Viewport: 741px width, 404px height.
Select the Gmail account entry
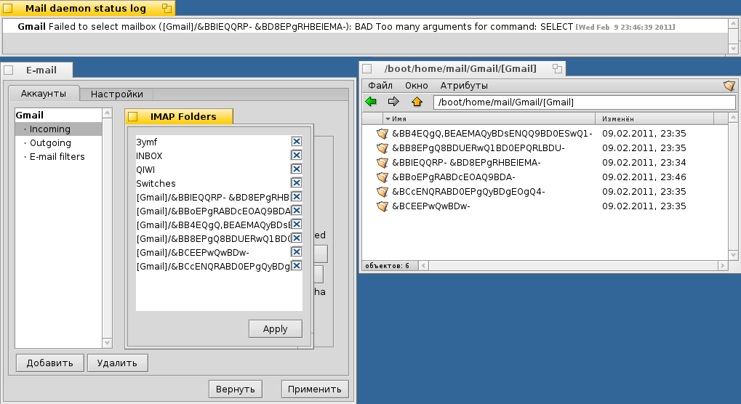click(x=59, y=115)
